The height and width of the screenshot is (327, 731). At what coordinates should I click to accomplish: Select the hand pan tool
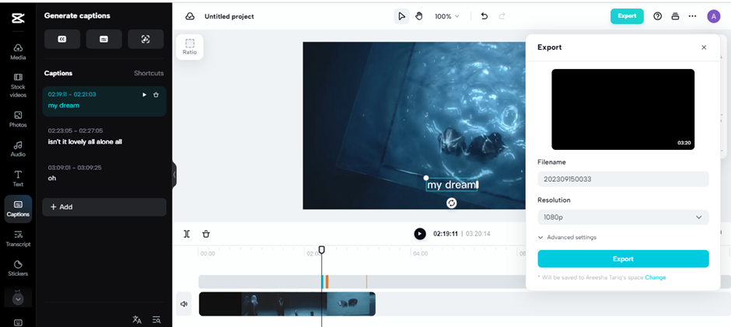(x=418, y=16)
